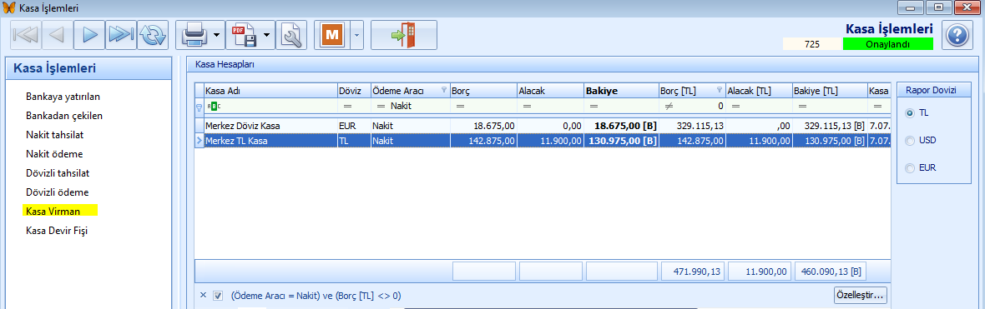The height and width of the screenshot is (309, 985).
Task: Click the exit door icon
Action: pyautogui.click(x=403, y=35)
